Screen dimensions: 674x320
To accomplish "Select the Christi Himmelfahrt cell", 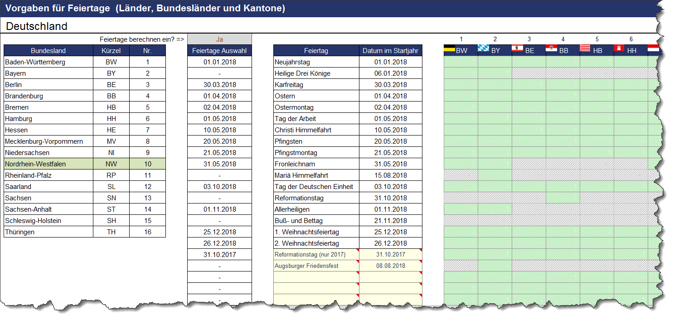I will (316, 130).
